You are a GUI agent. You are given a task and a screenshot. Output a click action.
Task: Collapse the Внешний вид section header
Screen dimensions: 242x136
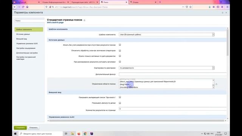(x=137, y=92)
